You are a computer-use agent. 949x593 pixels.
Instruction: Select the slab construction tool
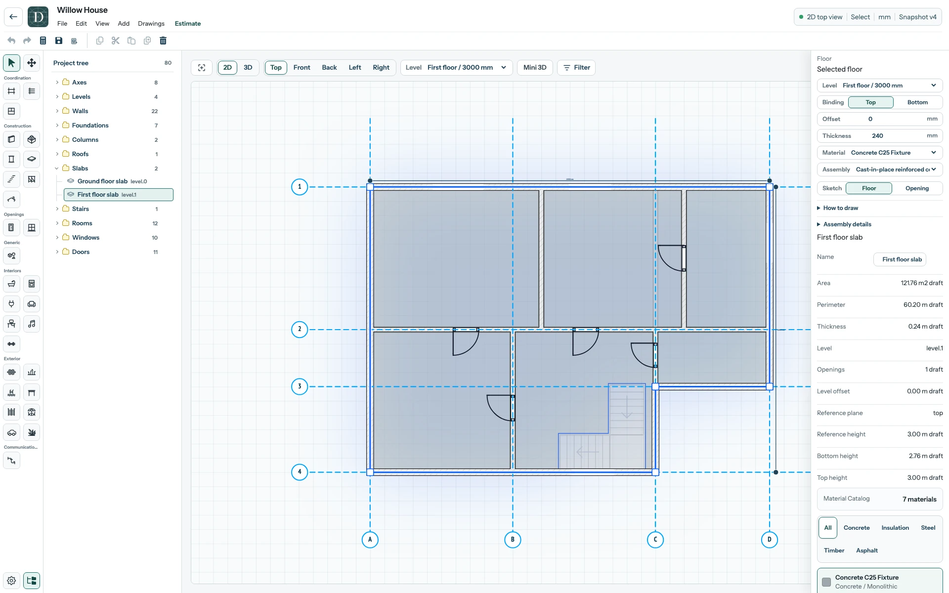pyautogui.click(x=32, y=159)
